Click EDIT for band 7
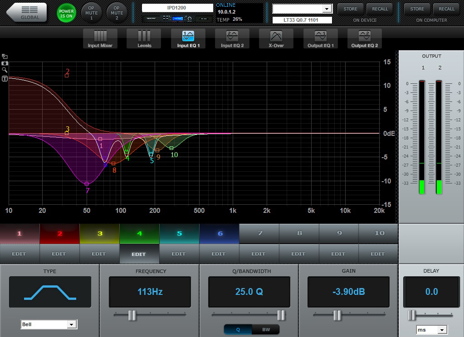The image size is (464, 337). tap(259, 254)
